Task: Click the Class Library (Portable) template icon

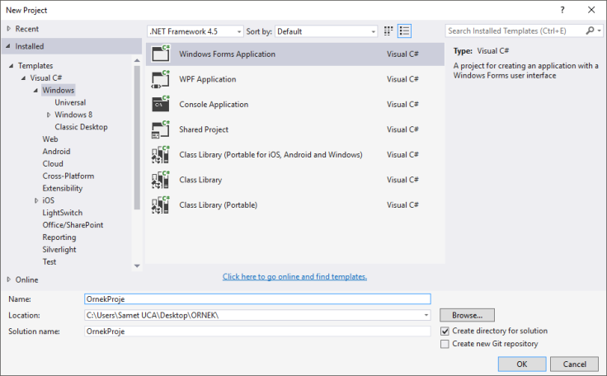Action: 161,204
